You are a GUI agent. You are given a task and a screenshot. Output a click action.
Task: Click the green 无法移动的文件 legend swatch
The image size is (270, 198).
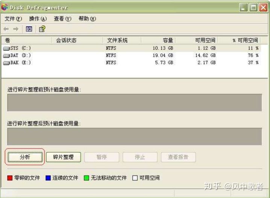coord(86,178)
